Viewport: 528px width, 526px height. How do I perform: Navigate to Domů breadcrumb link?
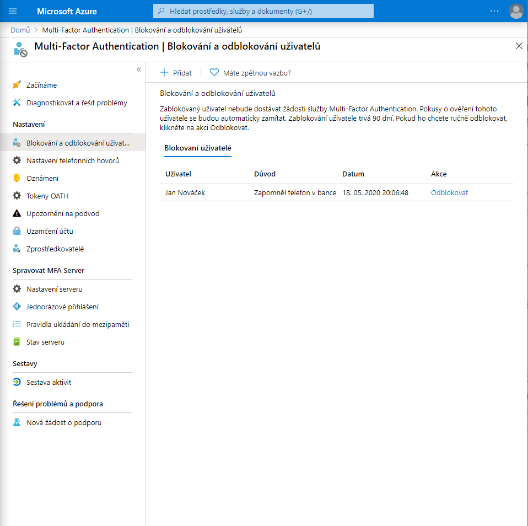point(20,30)
